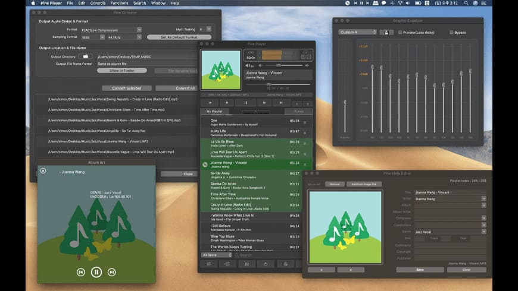Previous track button in Album Art window

pyautogui.click(x=81, y=272)
